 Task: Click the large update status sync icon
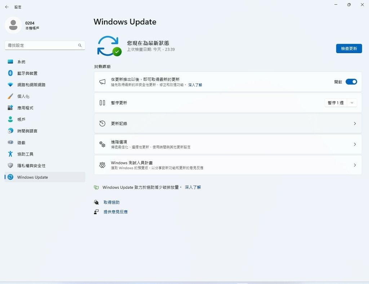pyautogui.click(x=109, y=46)
